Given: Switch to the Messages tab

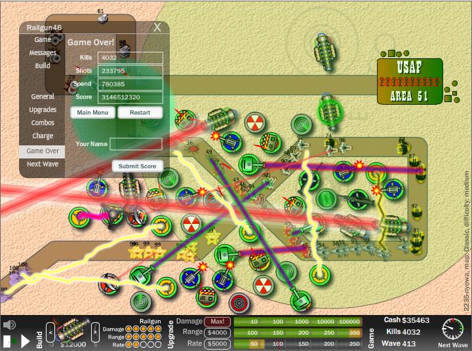Looking at the screenshot, I should click(x=43, y=53).
